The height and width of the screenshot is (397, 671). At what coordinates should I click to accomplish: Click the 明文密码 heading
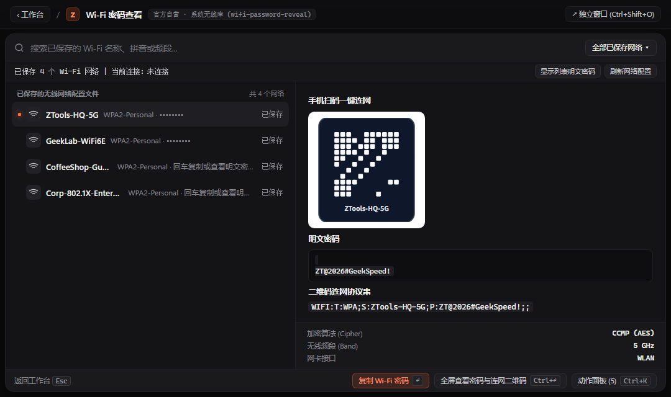pyautogui.click(x=324, y=238)
